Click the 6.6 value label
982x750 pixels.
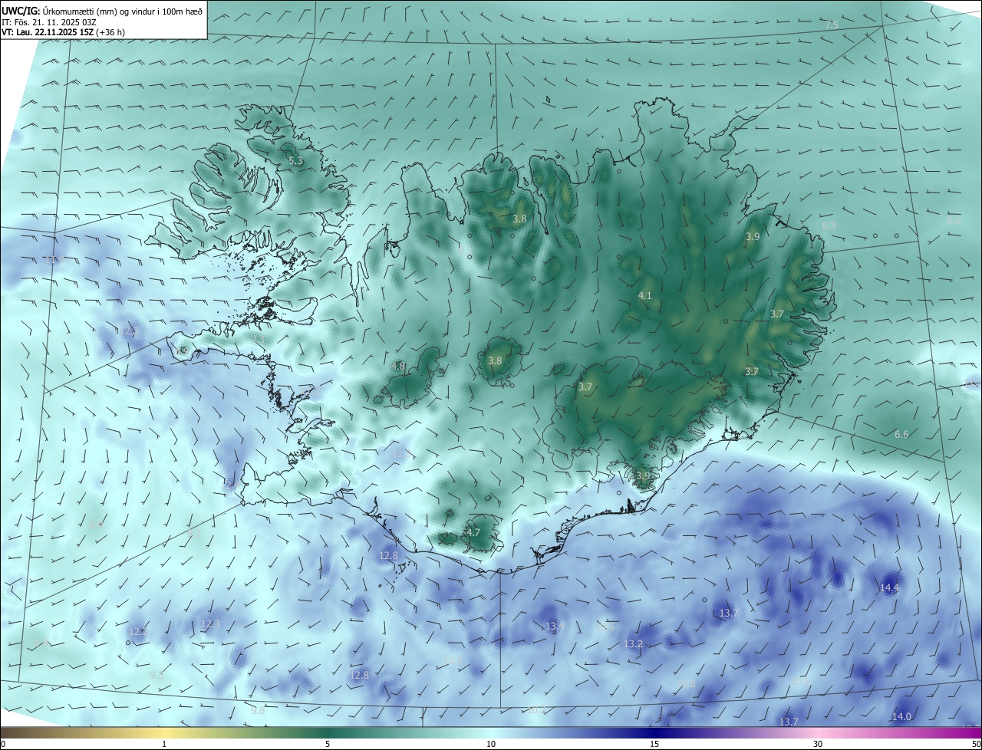pyautogui.click(x=901, y=434)
